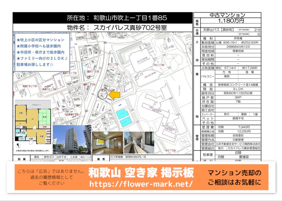Click the blue-bordered feature notes box
The height and width of the screenshot is (201, 282).
pyautogui.click(x=42, y=52)
